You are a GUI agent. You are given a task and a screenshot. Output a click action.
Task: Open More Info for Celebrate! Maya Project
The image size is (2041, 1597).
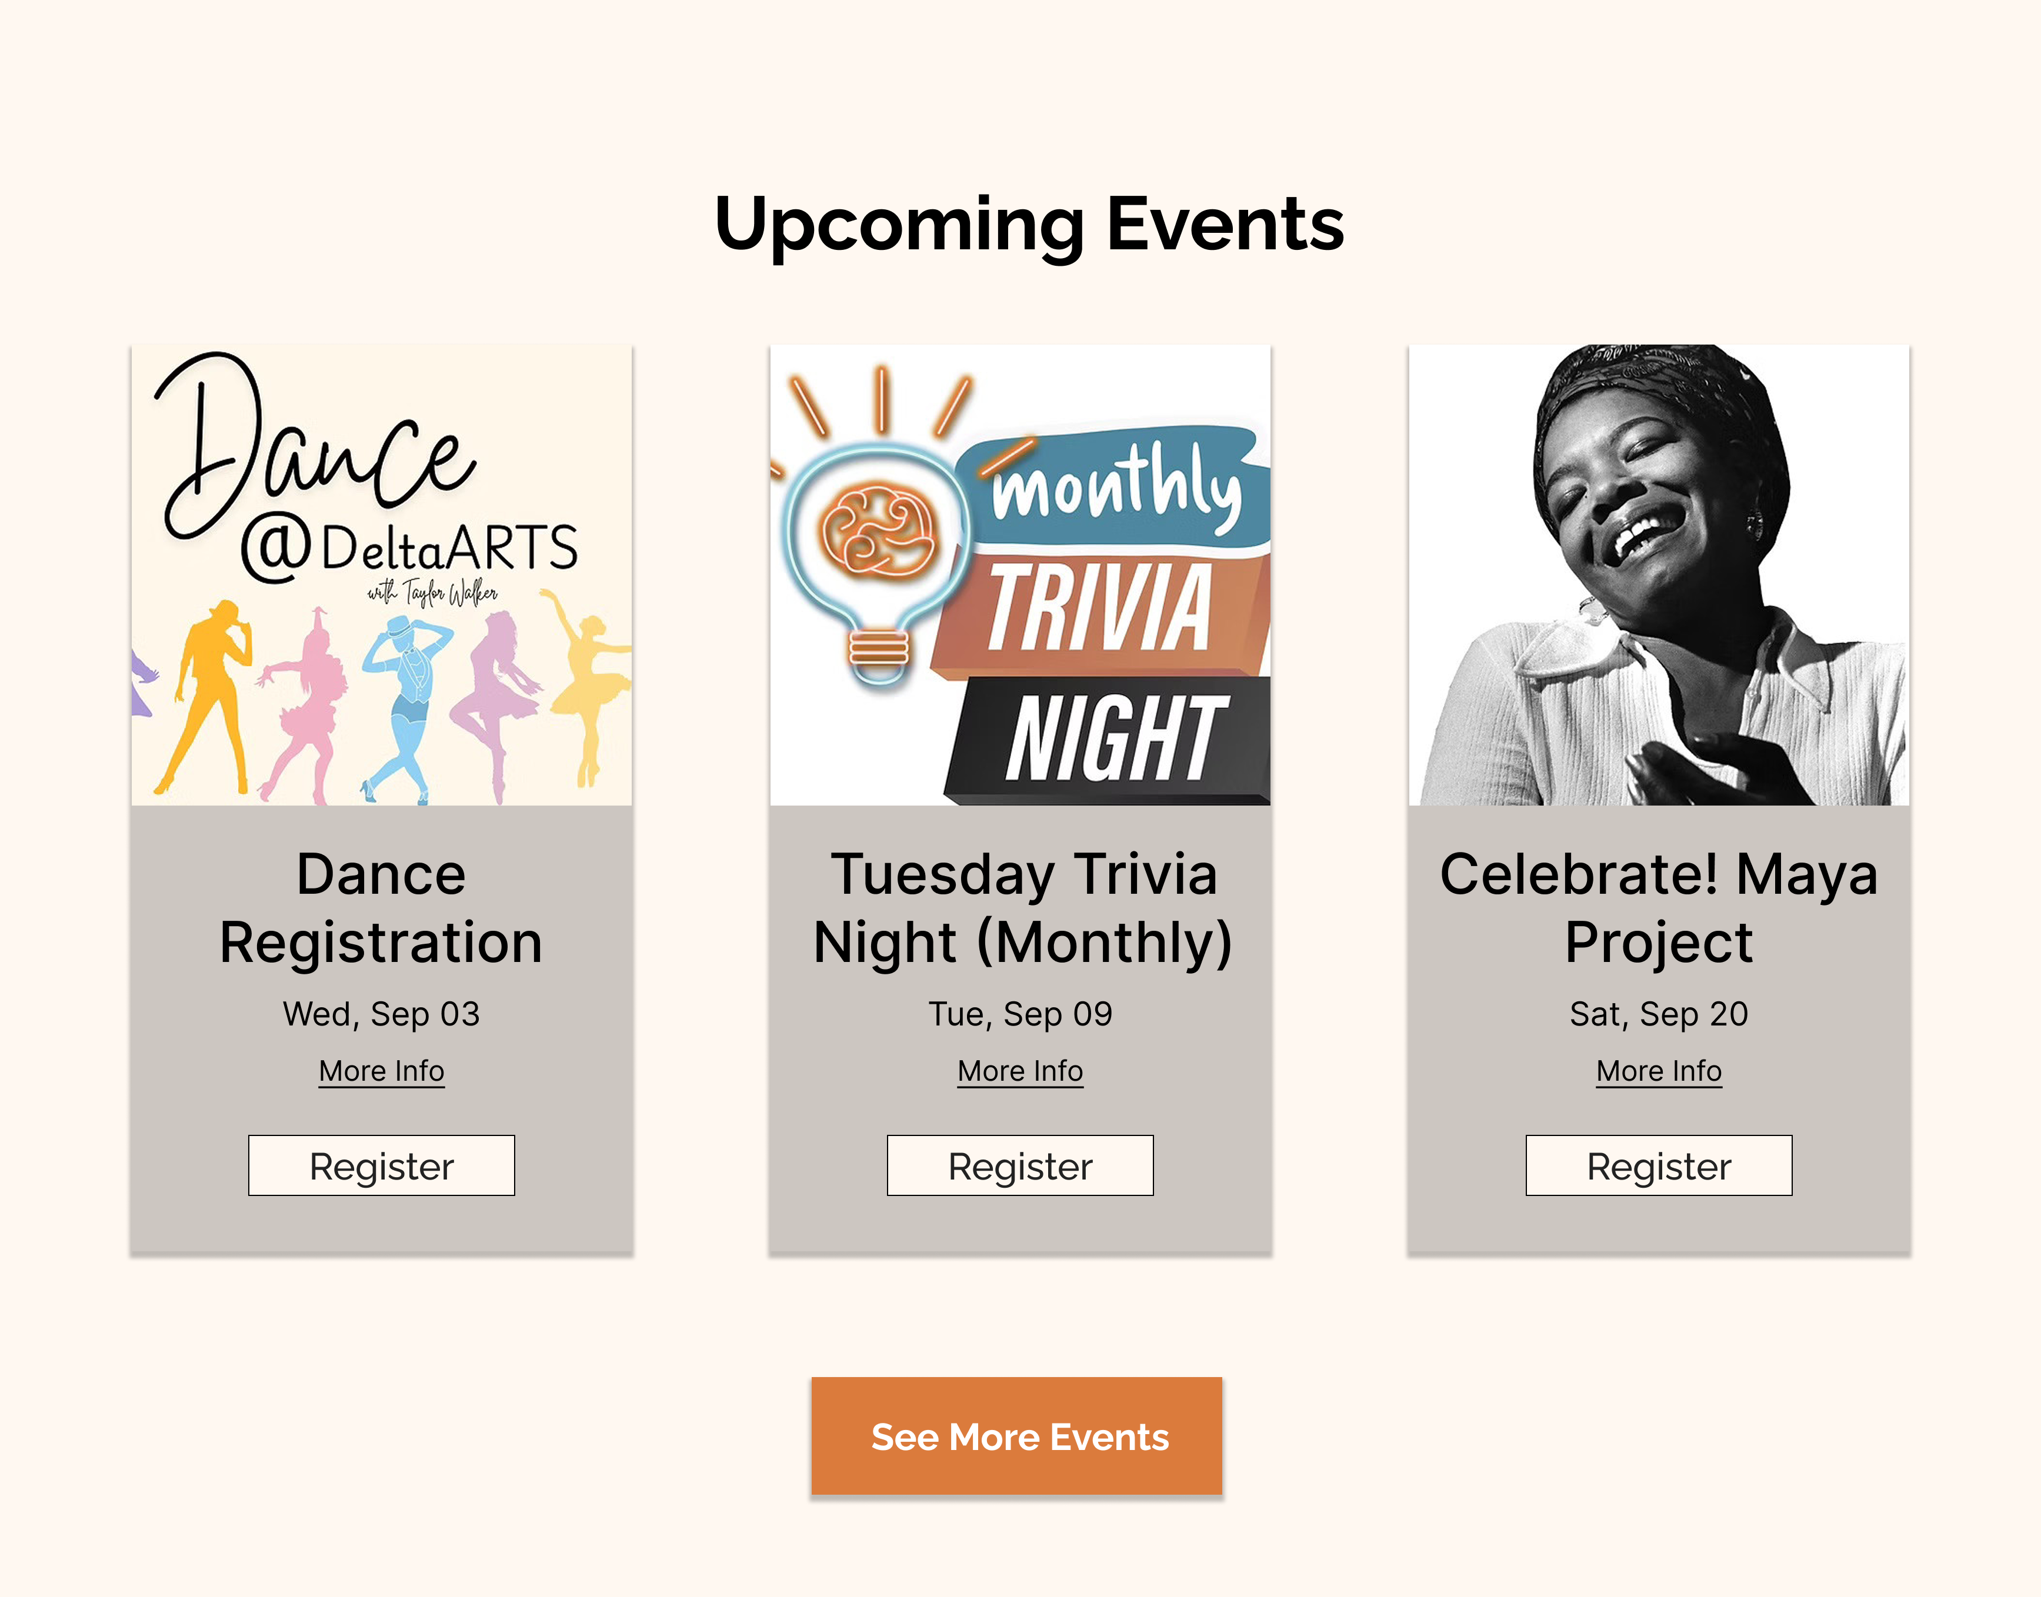point(1659,1071)
